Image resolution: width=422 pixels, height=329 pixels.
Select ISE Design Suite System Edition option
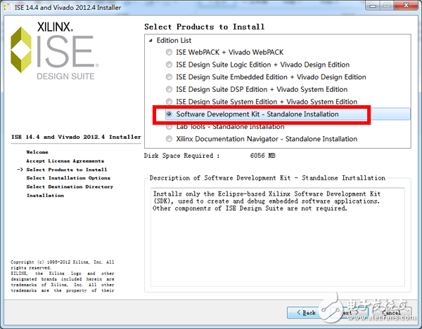tap(169, 102)
